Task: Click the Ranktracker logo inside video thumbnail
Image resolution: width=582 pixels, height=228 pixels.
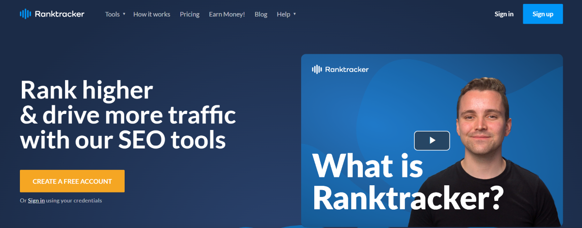Action: (x=340, y=69)
